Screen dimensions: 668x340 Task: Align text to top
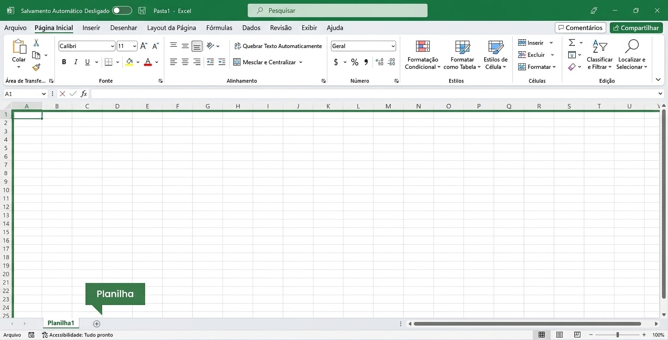pos(174,46)
